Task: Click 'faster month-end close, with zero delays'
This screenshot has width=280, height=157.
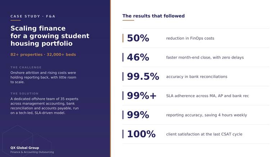Action: (205, 57)
